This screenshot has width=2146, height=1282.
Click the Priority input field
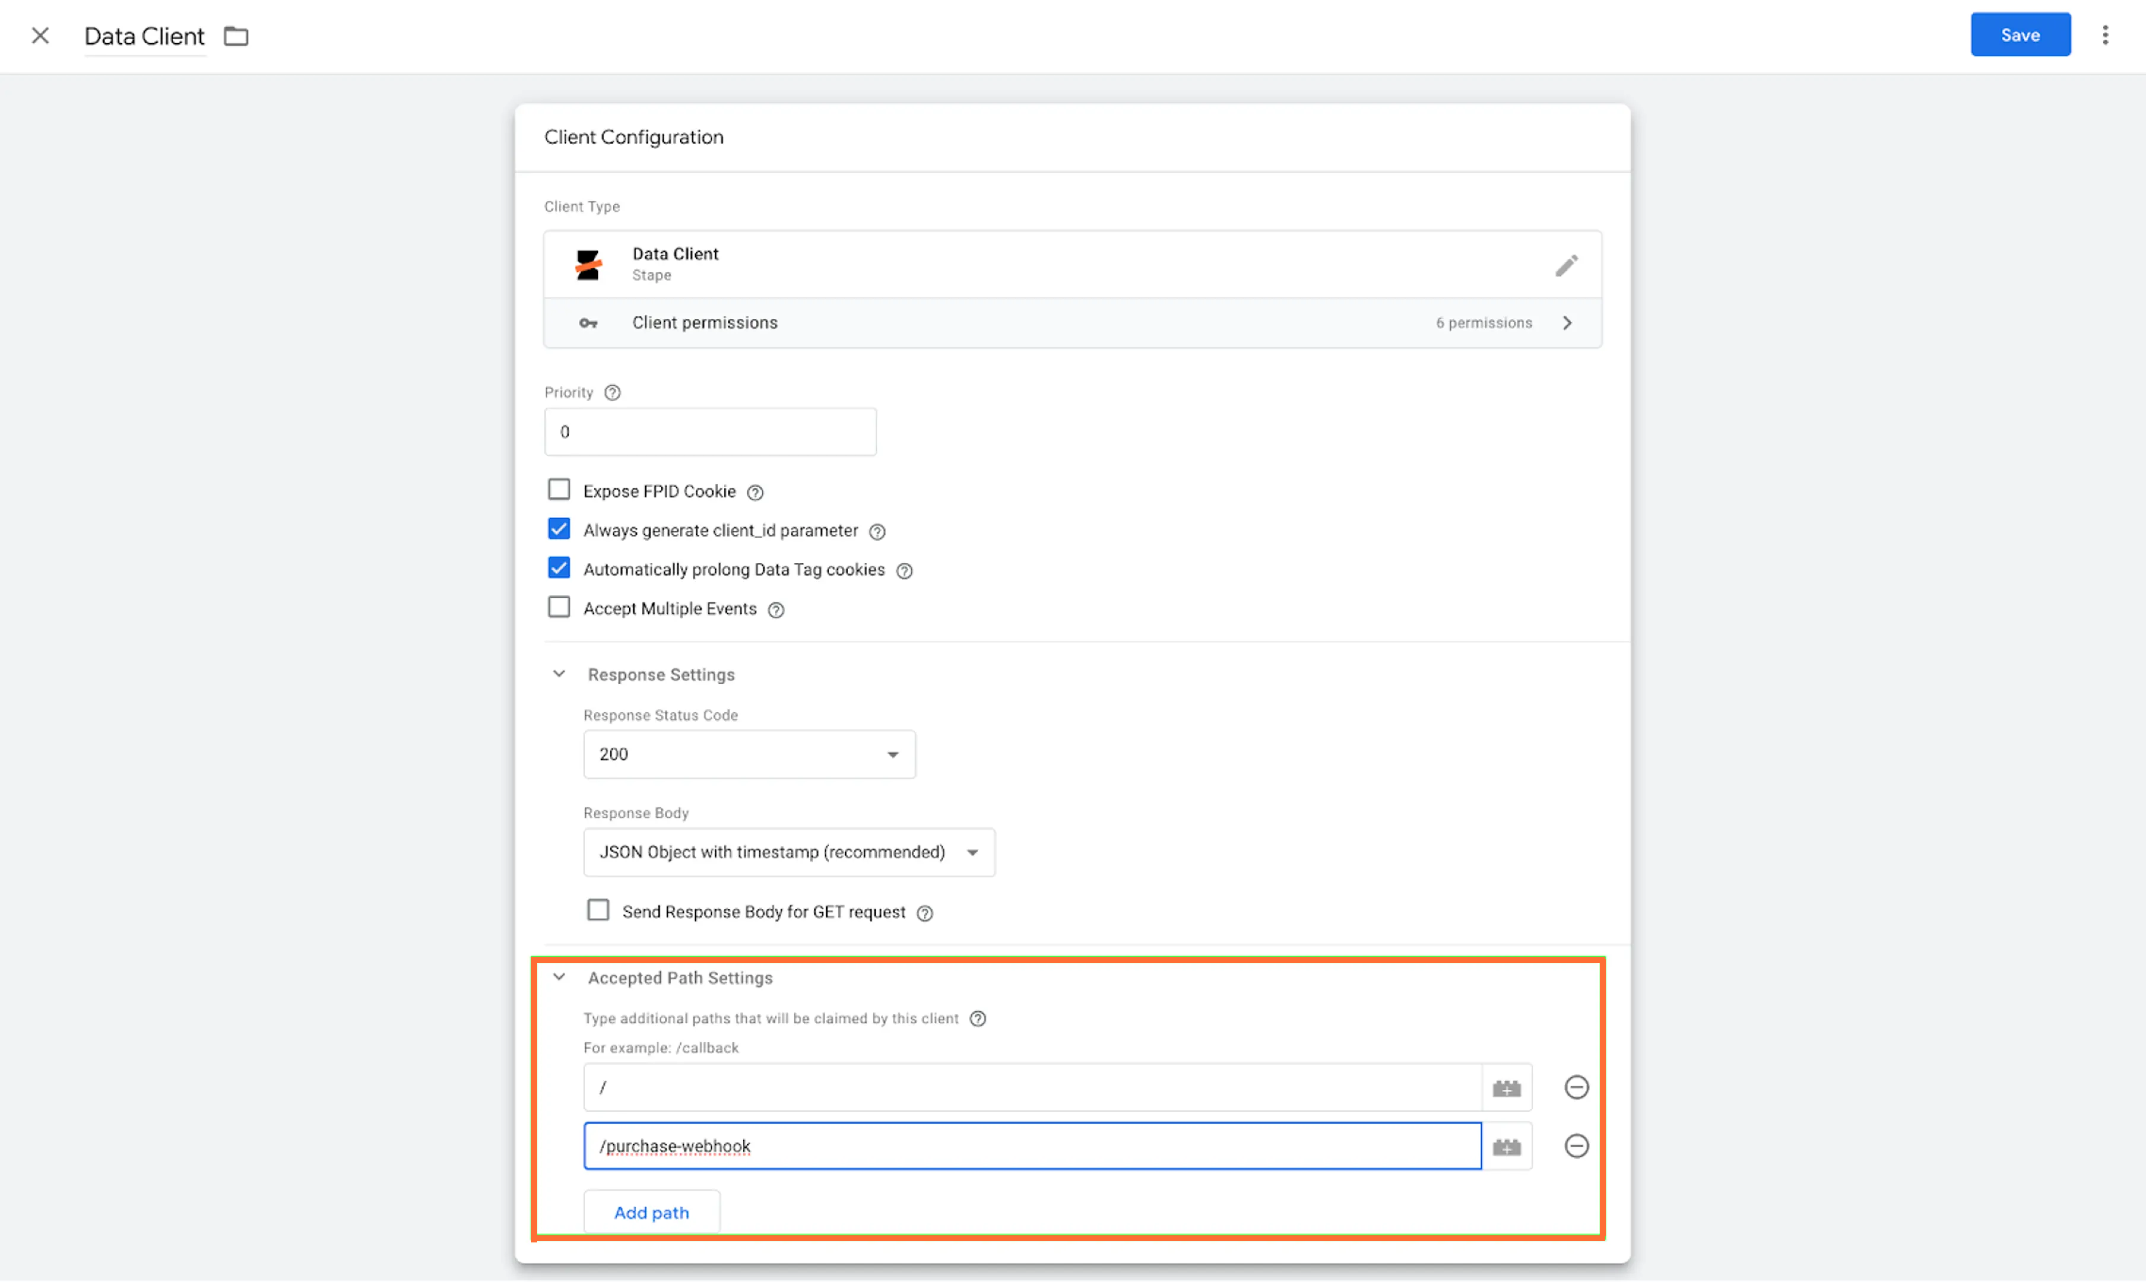(710, 432)
